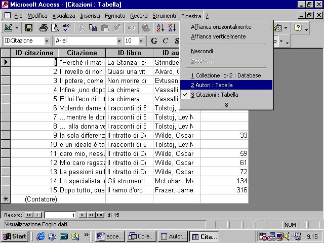Click the cell "La Stanza ro"
Viewport: 324px width, 243px height.
click(130, 62)
